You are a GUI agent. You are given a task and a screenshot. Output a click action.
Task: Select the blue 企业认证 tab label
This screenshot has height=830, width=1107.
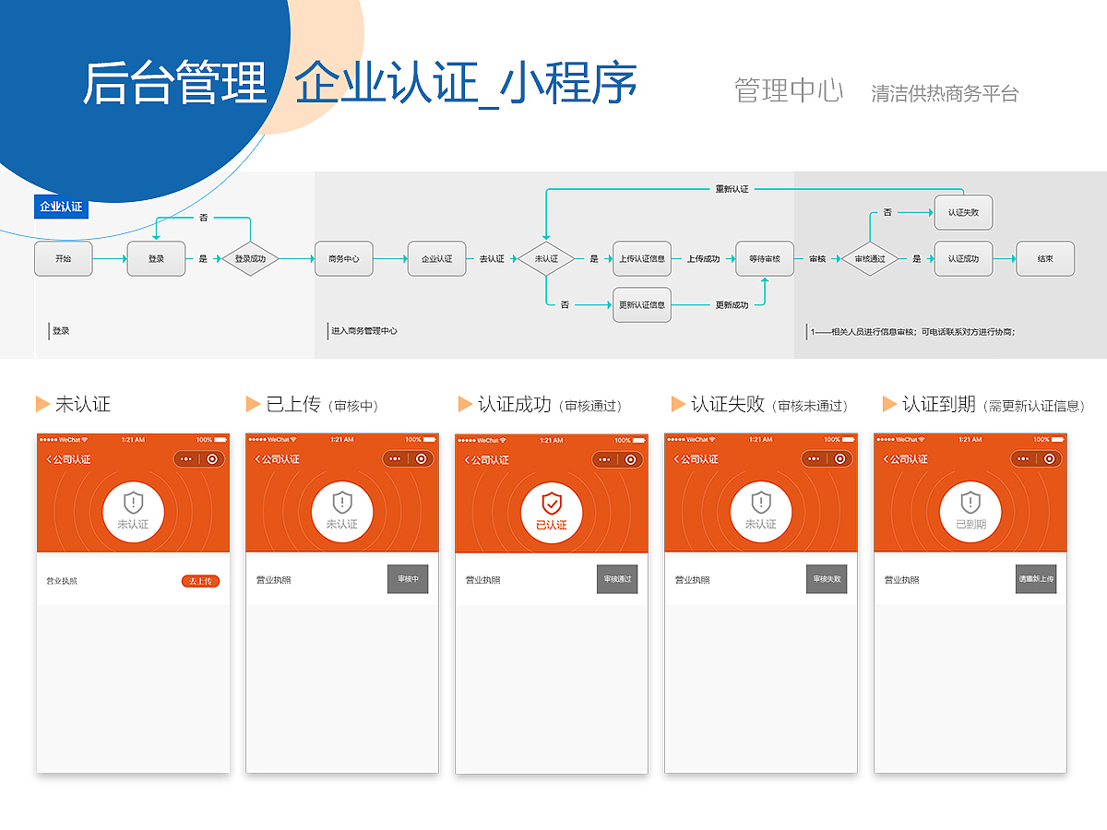61,207
